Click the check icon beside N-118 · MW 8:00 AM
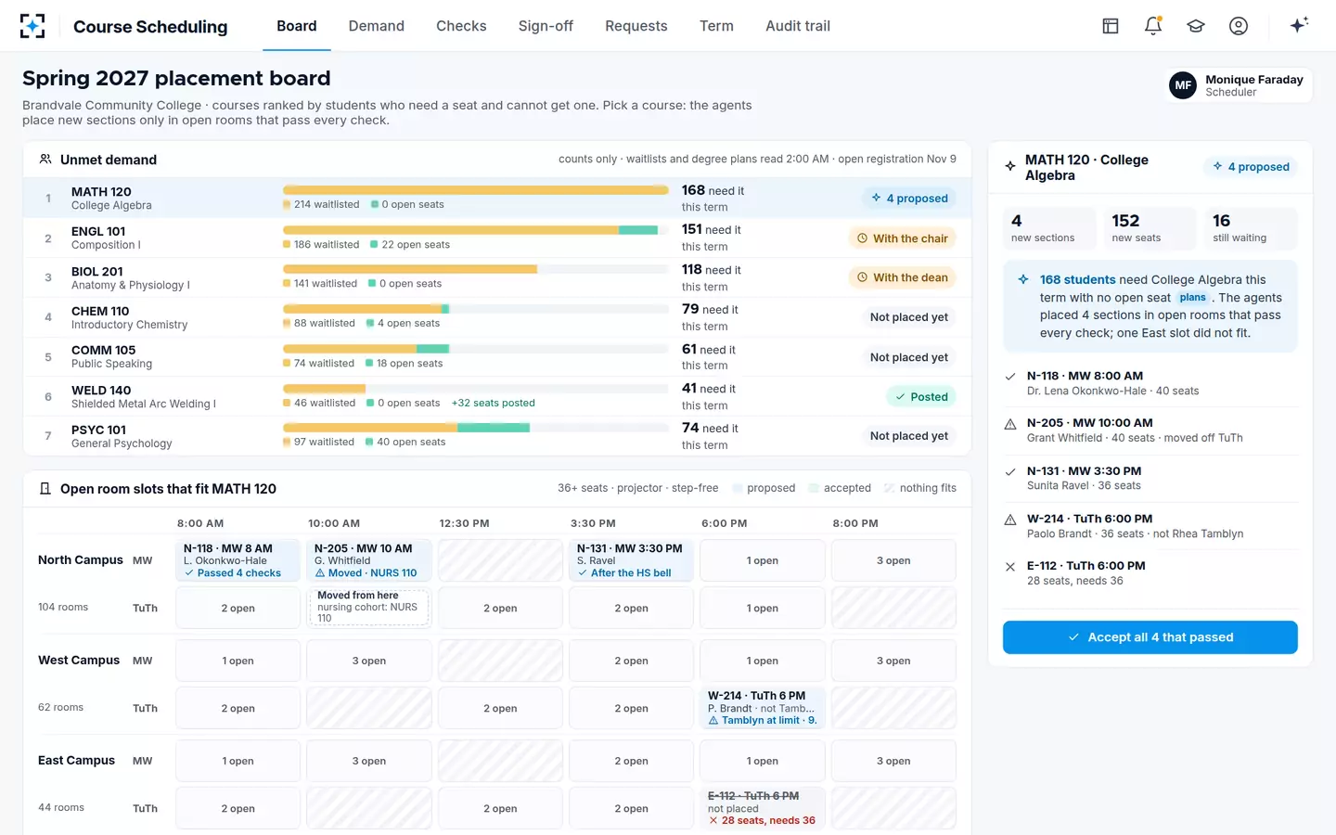This screenshot has width=1336, height=835. click(x=1010, y=377)
